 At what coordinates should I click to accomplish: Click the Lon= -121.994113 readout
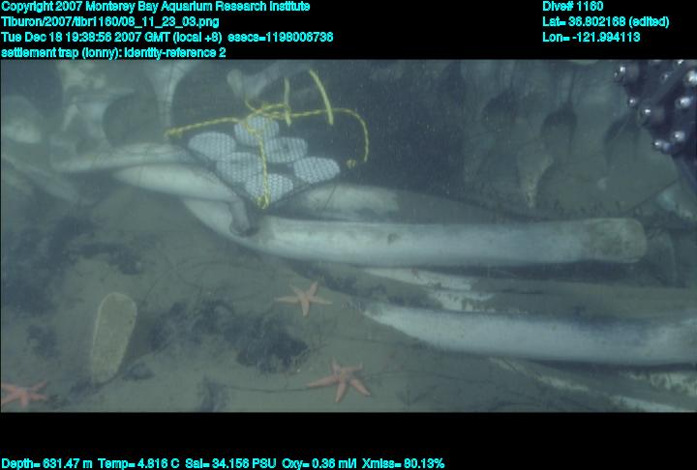[591, 37]
